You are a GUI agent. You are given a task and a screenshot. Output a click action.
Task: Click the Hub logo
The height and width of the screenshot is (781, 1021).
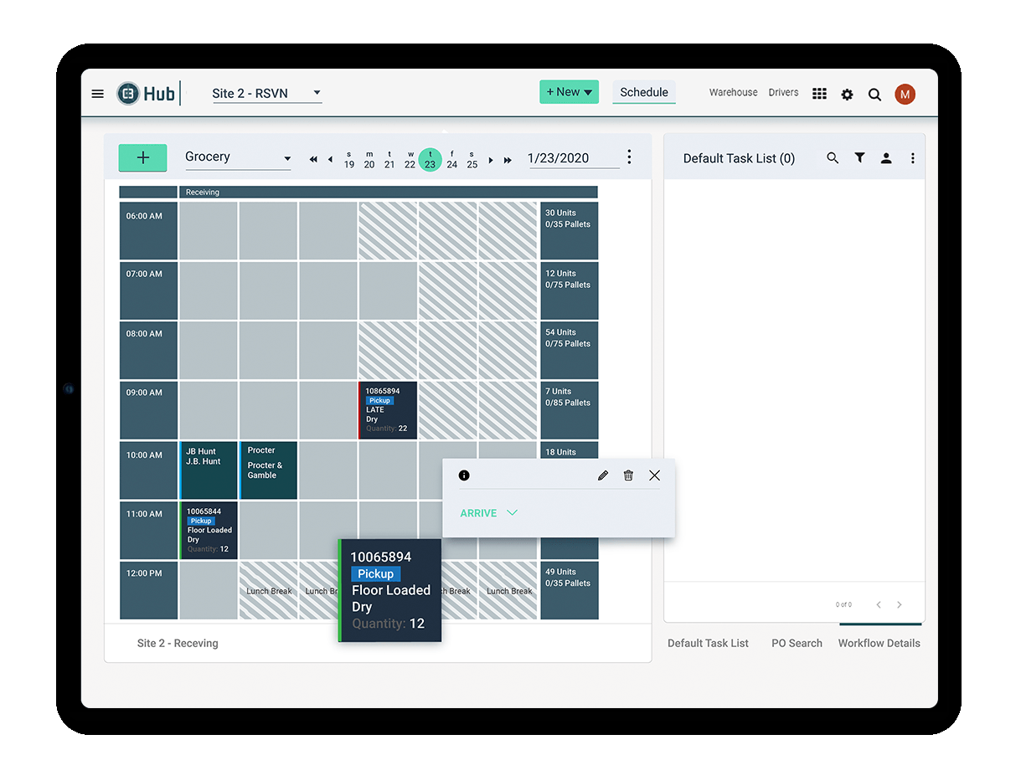tap(147, 93)
